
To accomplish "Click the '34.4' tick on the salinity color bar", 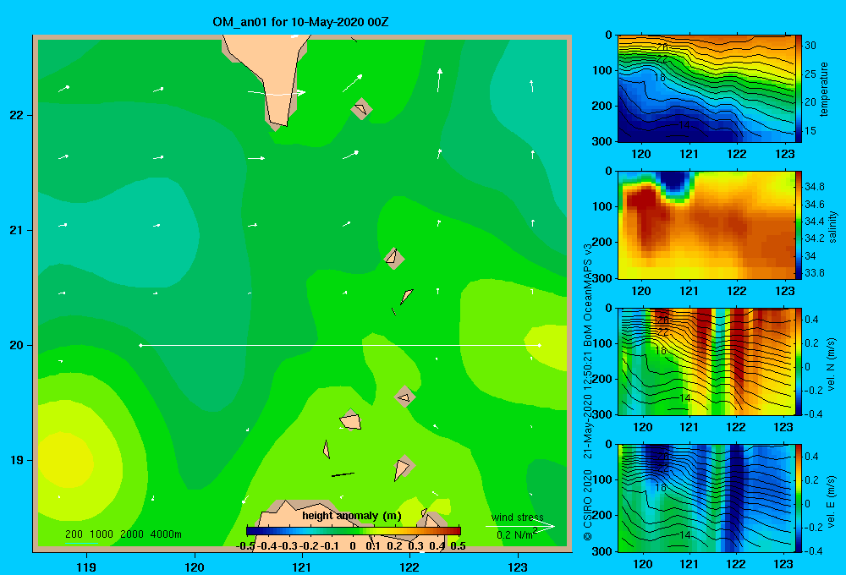I will pyautogui.click(x=814, y=222).
